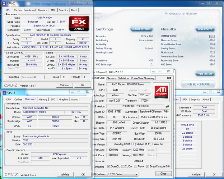Open About tab in the Memory CPU-Z window
Image resolution: width=224 pixels, height=179 pixels.
pos(206,99)
